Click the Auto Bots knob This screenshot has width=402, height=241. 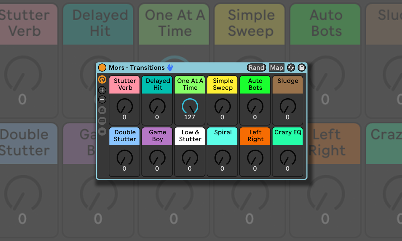tap(255, 106)
